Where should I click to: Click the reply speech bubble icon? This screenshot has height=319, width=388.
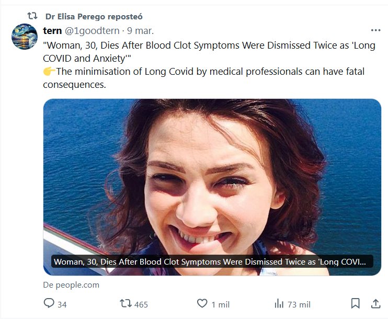[x=49, y=303]
